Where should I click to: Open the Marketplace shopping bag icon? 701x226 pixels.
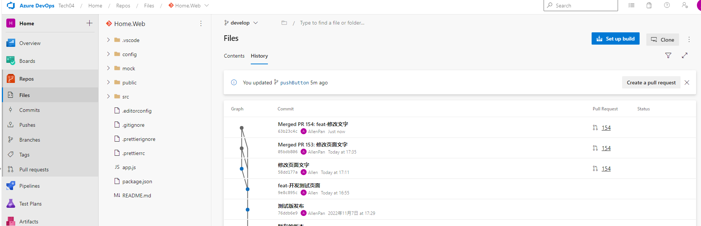pyautogui.click(x=649, y=5)
